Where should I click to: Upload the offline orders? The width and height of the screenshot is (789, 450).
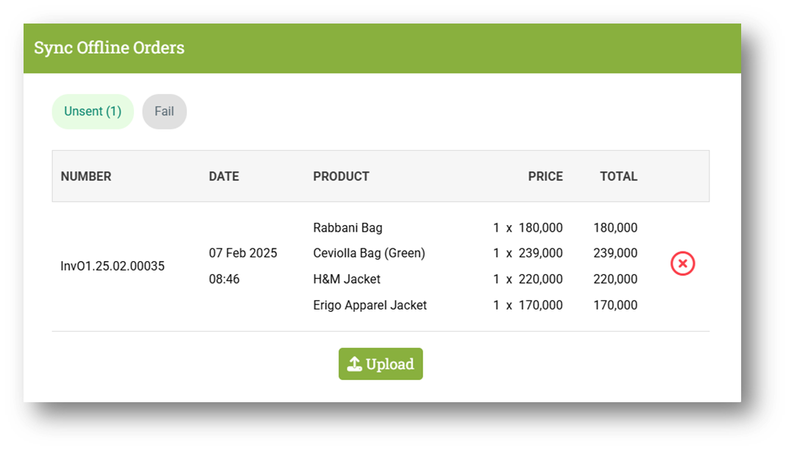coord(381,363)
